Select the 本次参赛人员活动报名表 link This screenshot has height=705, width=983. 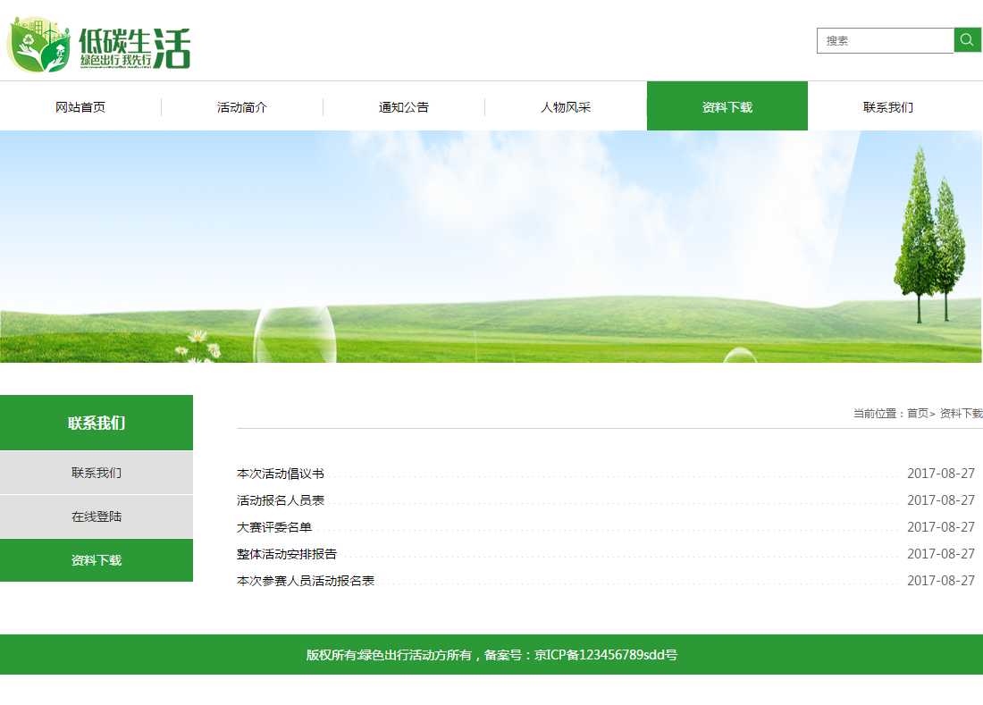pyautogui.click(x=306, y=581)
